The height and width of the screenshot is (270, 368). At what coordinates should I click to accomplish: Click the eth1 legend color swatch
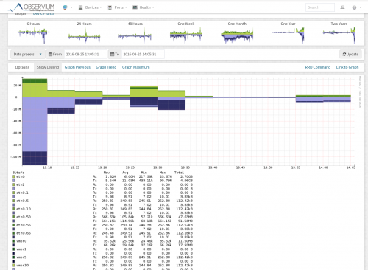13,184
